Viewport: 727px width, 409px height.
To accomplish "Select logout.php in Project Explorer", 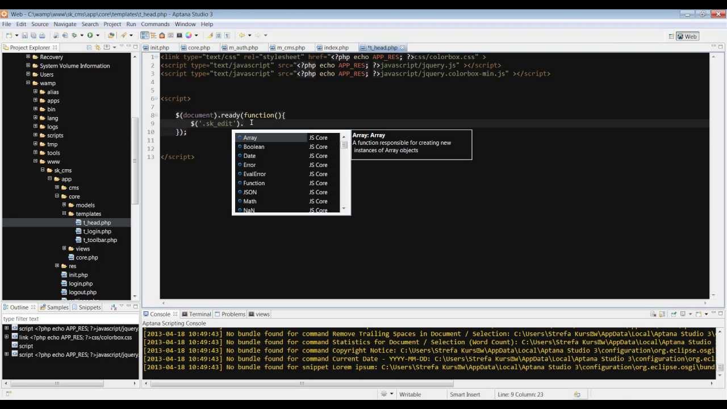I will (x=82, y=292).
